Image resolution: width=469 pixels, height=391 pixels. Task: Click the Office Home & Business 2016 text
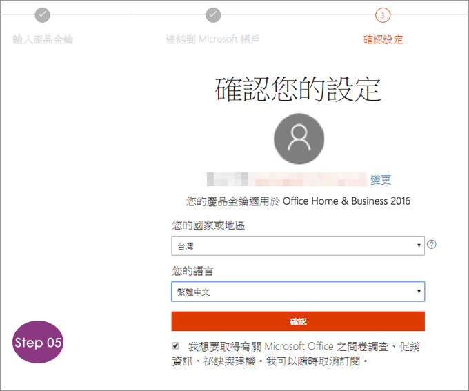point(346,201)
